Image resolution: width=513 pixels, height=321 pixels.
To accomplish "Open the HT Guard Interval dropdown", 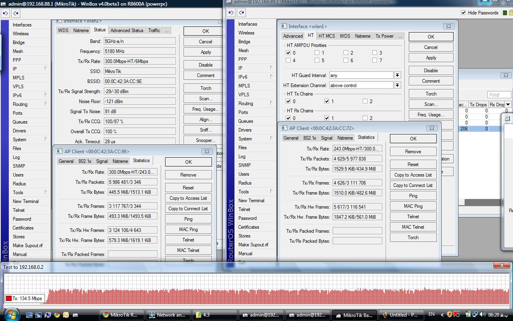I will pyautogui.click(x=397, y=75).
